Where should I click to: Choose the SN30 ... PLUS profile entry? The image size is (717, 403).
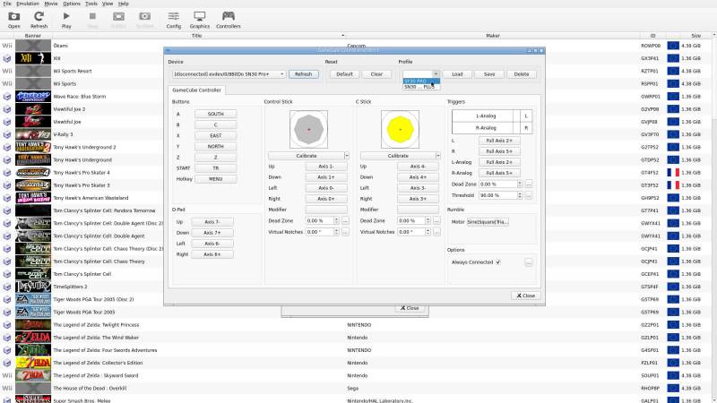[421, 87]
